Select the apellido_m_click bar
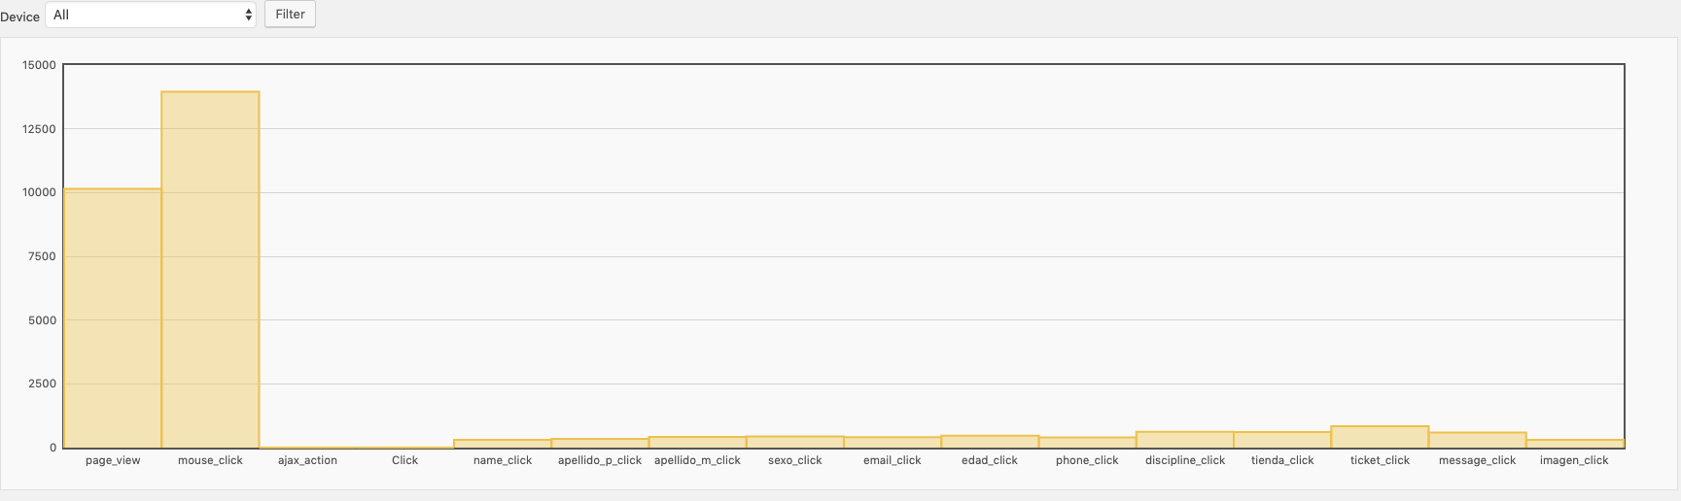This screenshot has width=1681, height=501. (697, 443)
